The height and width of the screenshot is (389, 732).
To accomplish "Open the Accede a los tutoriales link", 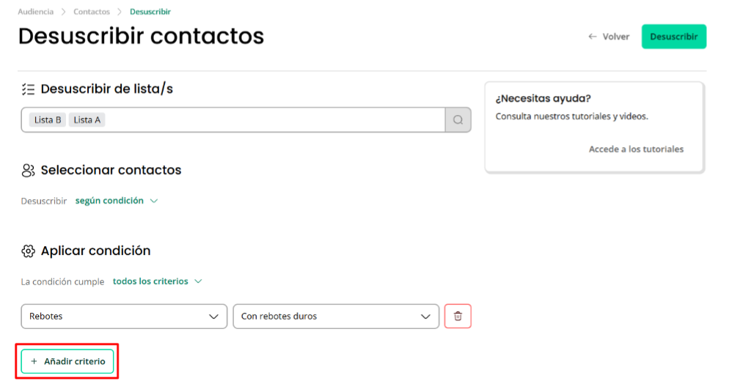I will click(636, 149).
